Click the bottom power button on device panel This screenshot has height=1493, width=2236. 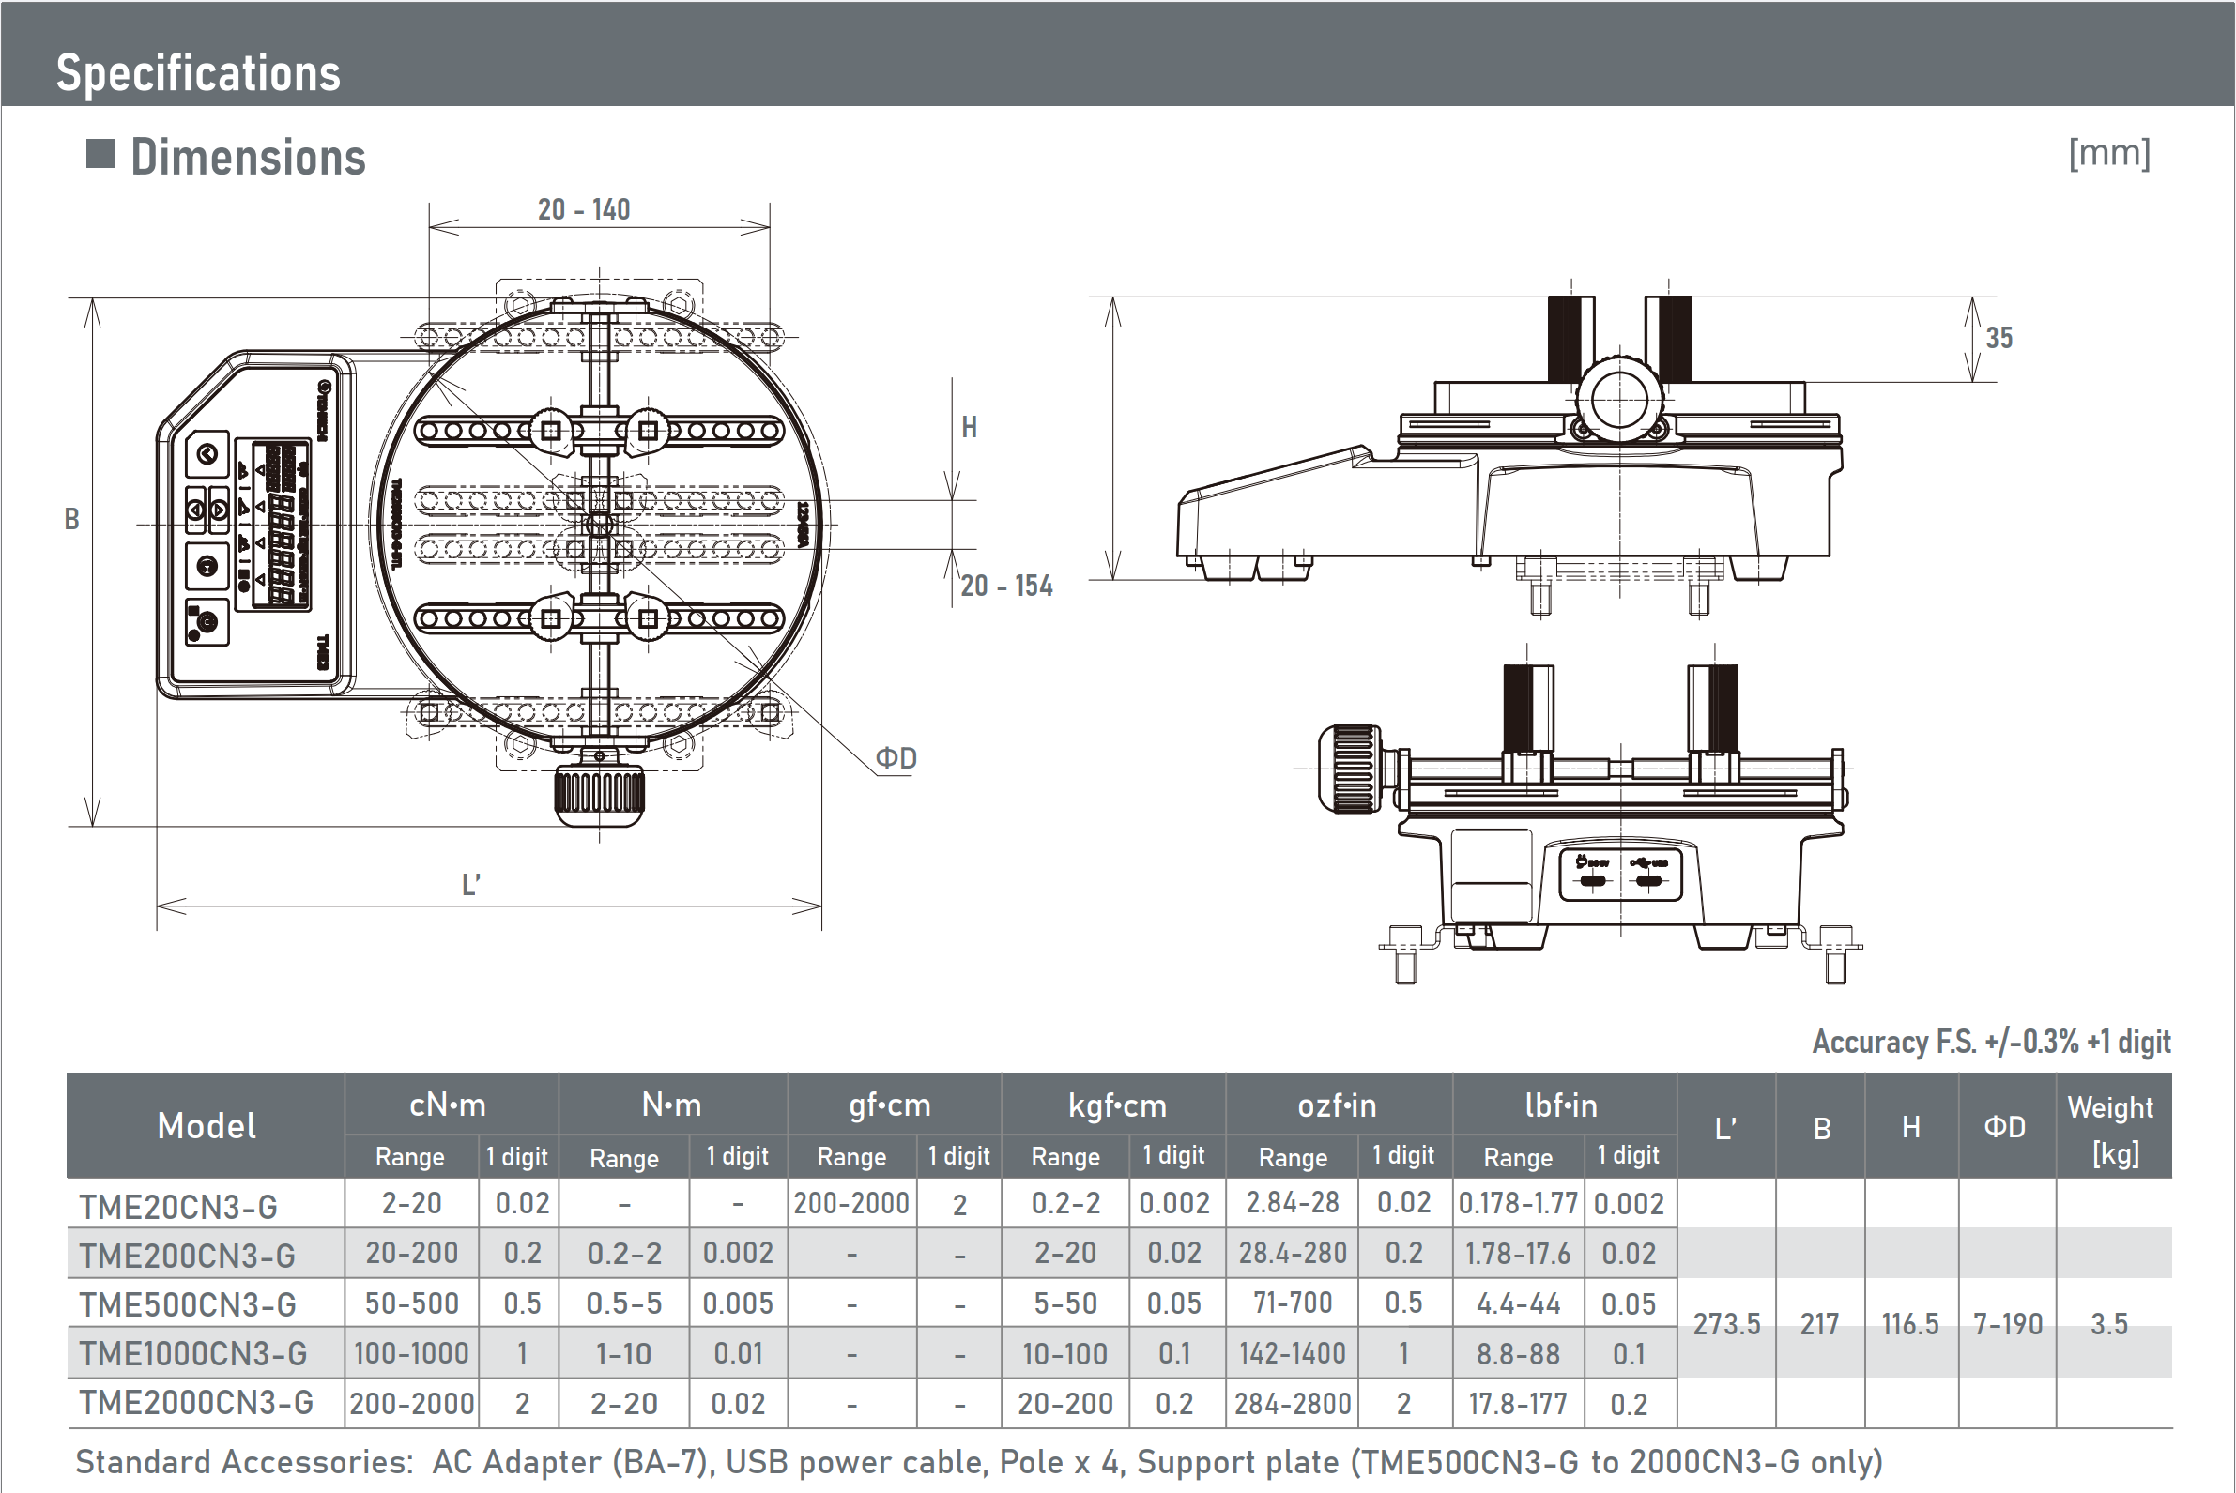207,623
